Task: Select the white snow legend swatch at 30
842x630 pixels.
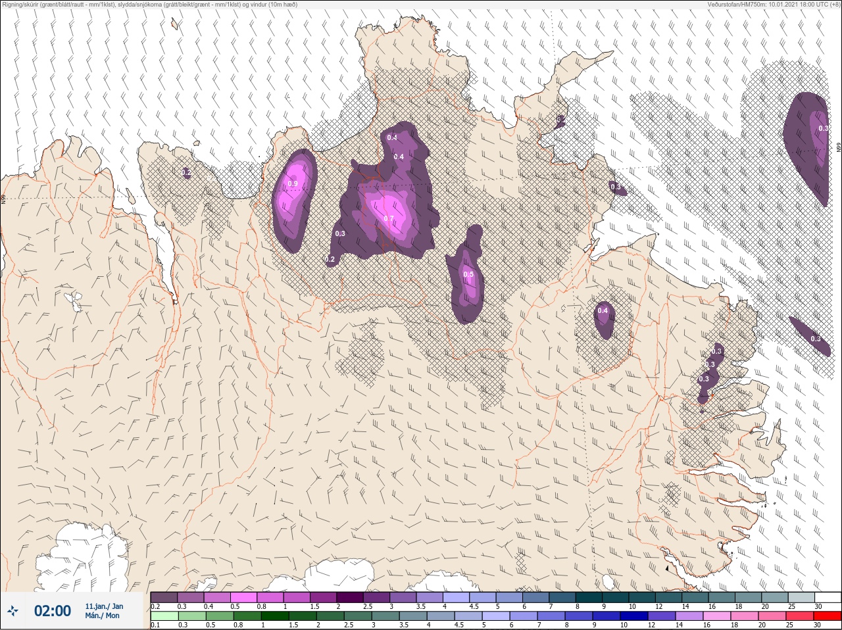Action: click(x=828, y=597)
